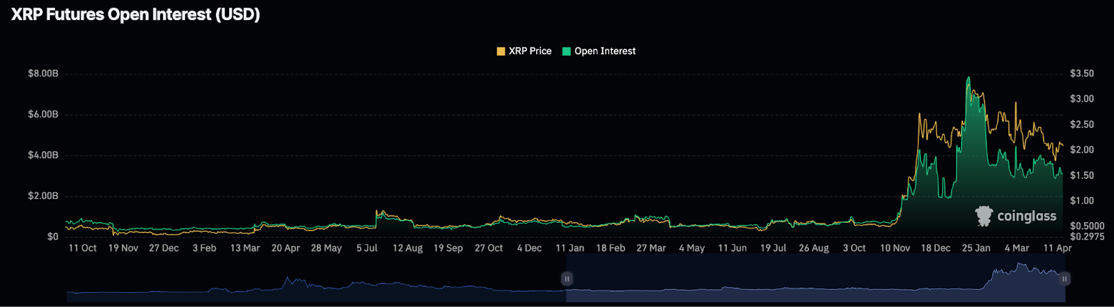Click the 27 Mar date label
Screen dimensions: 1114x307
coord(651,248)
